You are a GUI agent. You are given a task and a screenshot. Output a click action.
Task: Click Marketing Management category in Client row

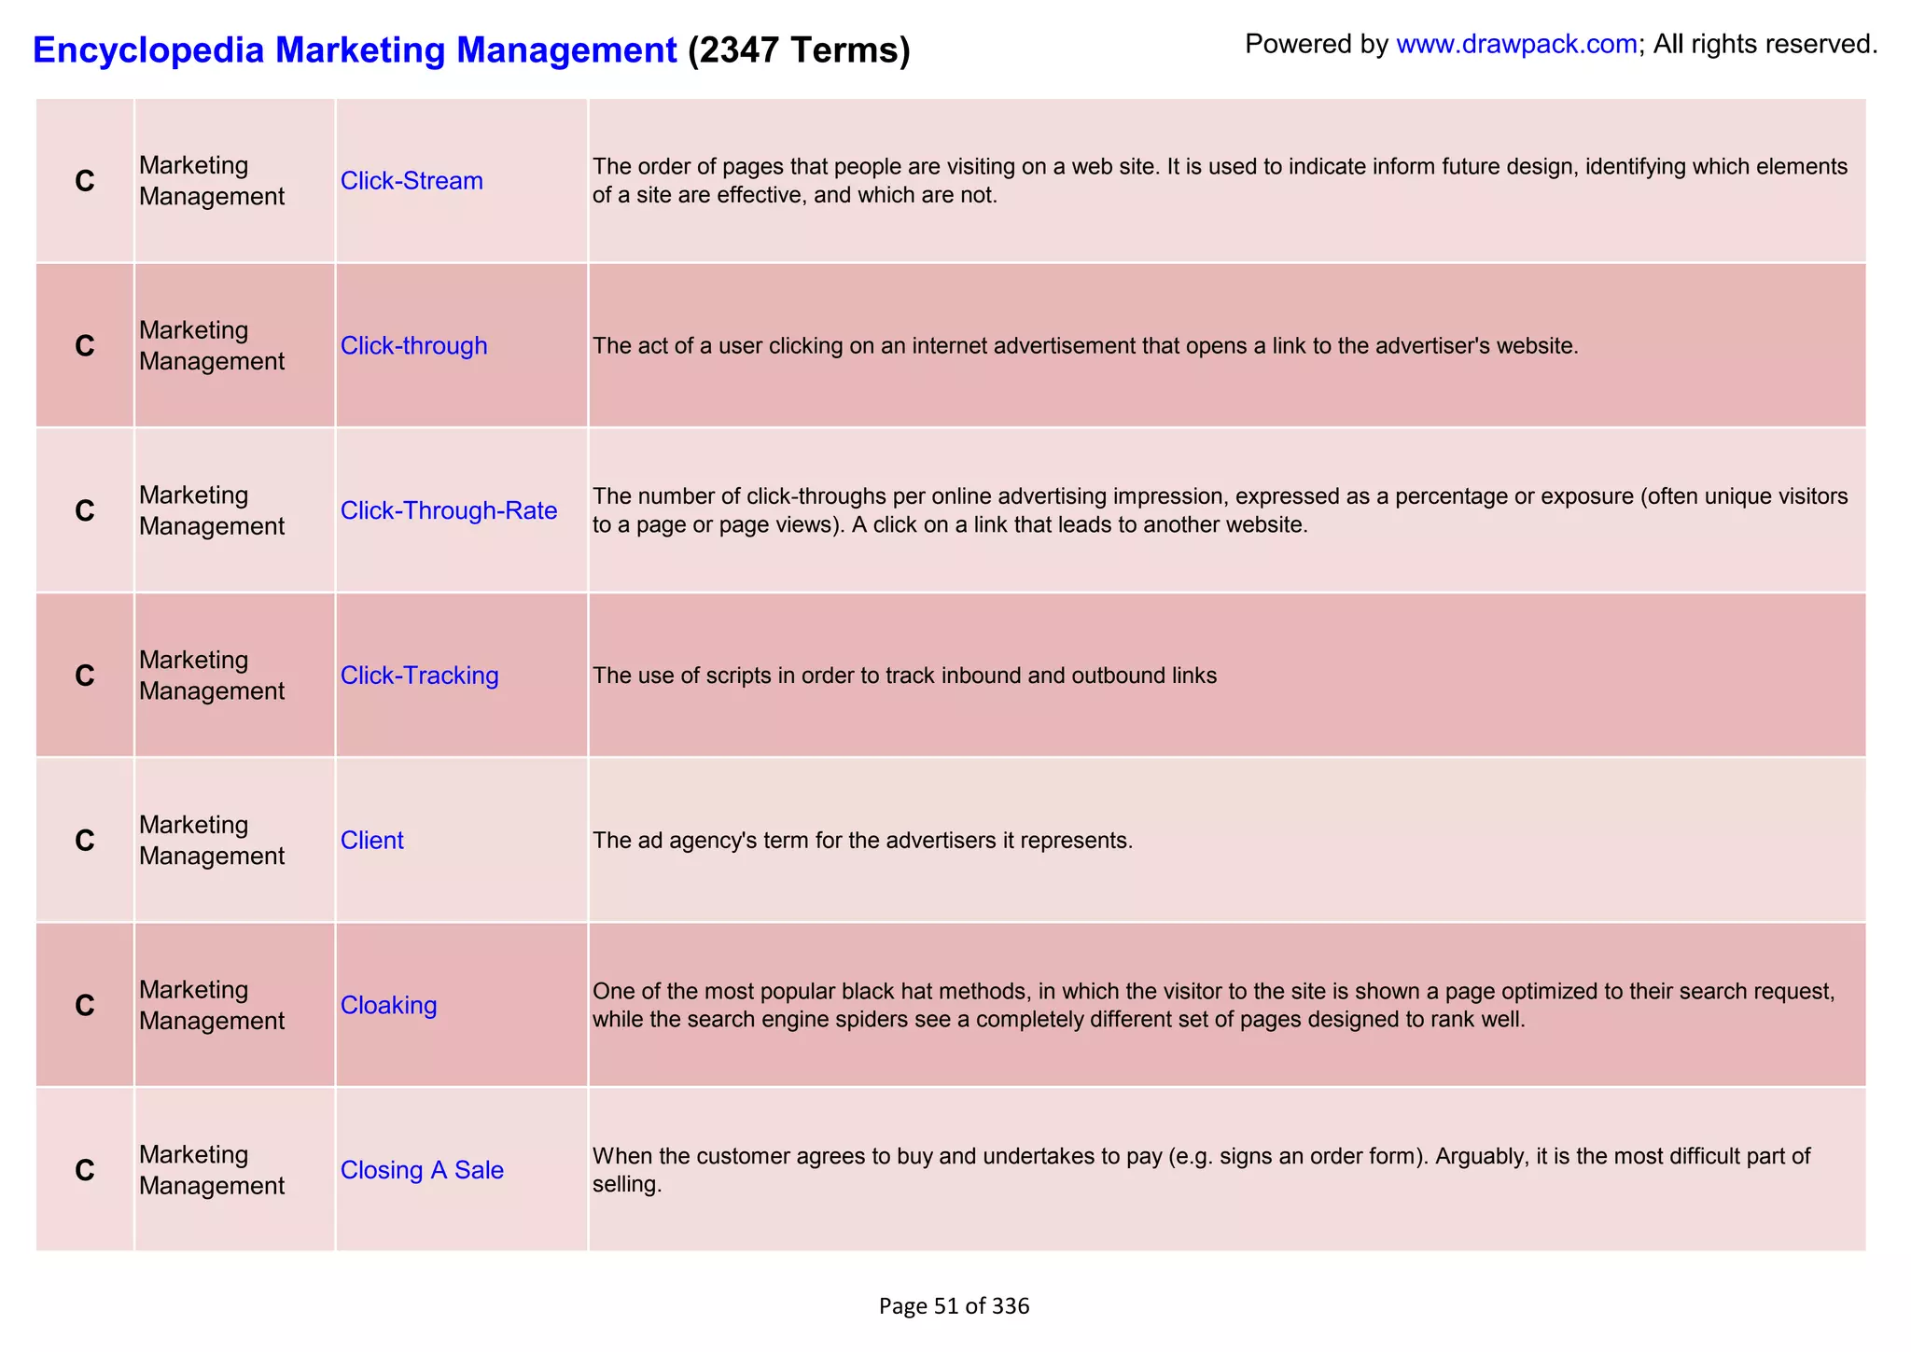pyautogui.click(x=212, y=841)
